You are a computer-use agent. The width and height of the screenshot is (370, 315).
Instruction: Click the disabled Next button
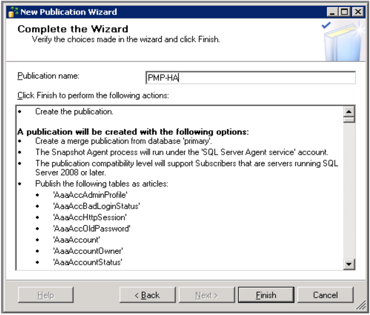pos(207,295)
